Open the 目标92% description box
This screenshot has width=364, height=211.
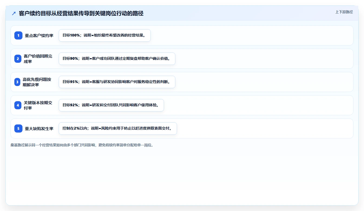click(111, 105)
